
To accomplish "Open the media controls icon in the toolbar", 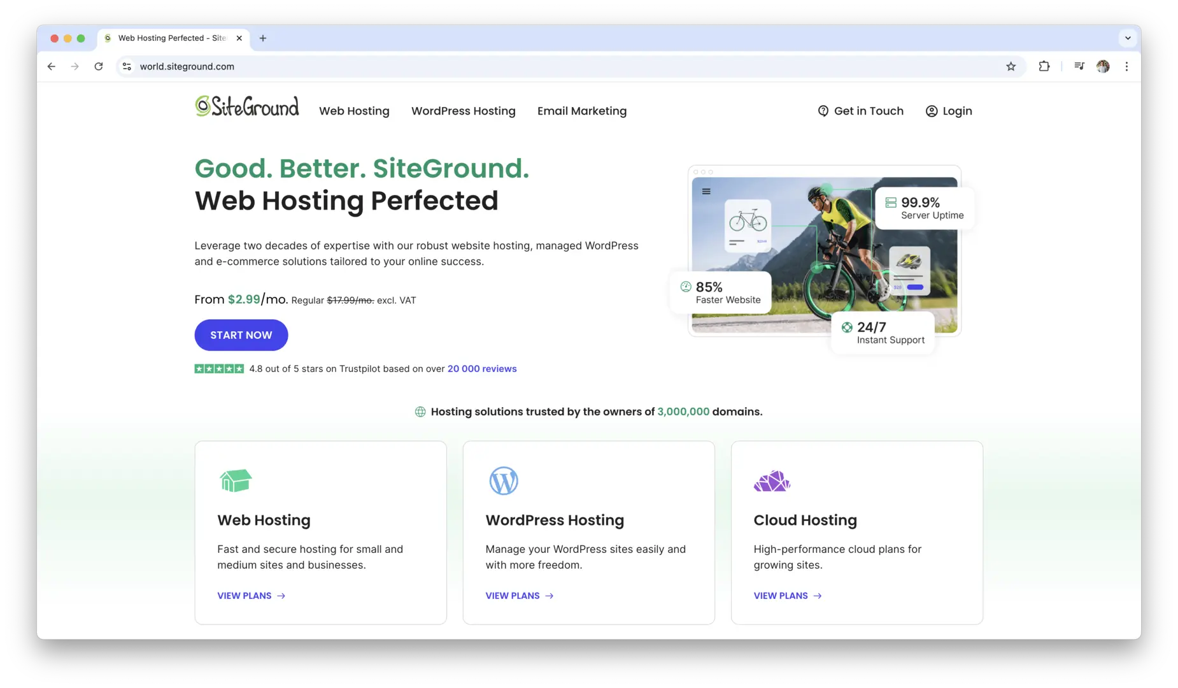I will pyautogui.click(x=1079, y=66).
